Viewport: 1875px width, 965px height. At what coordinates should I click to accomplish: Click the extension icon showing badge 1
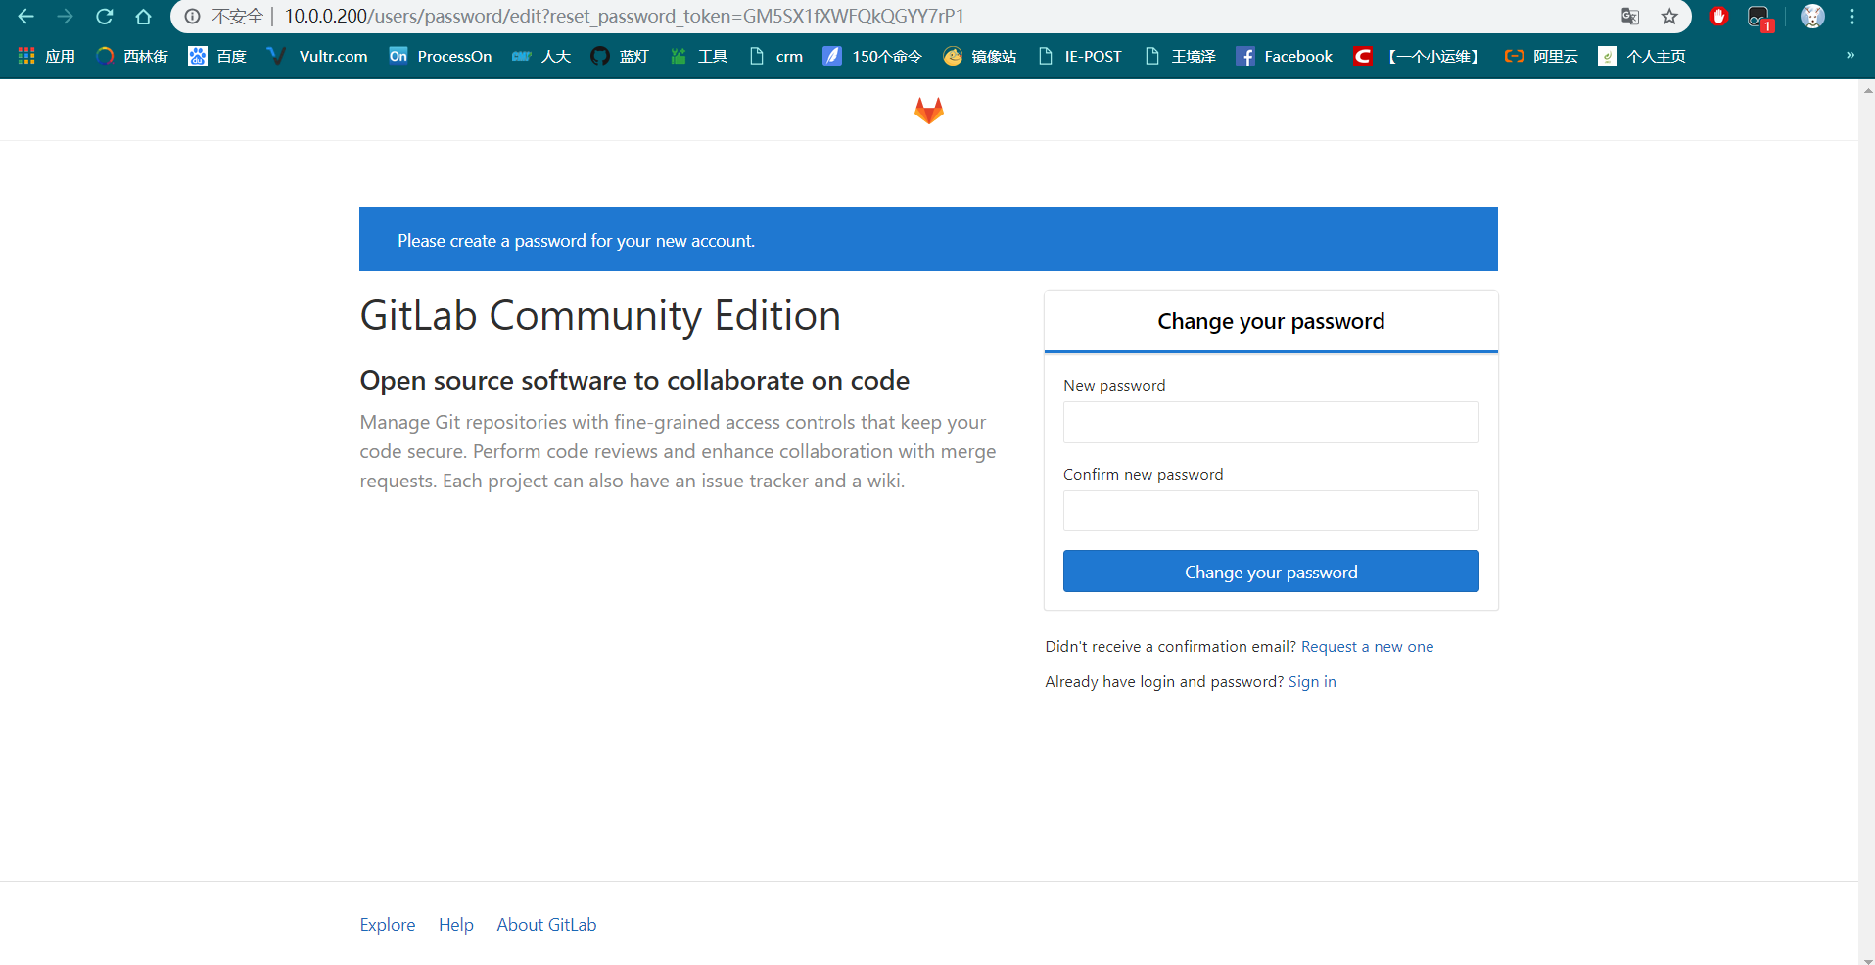coord(1759,17)
